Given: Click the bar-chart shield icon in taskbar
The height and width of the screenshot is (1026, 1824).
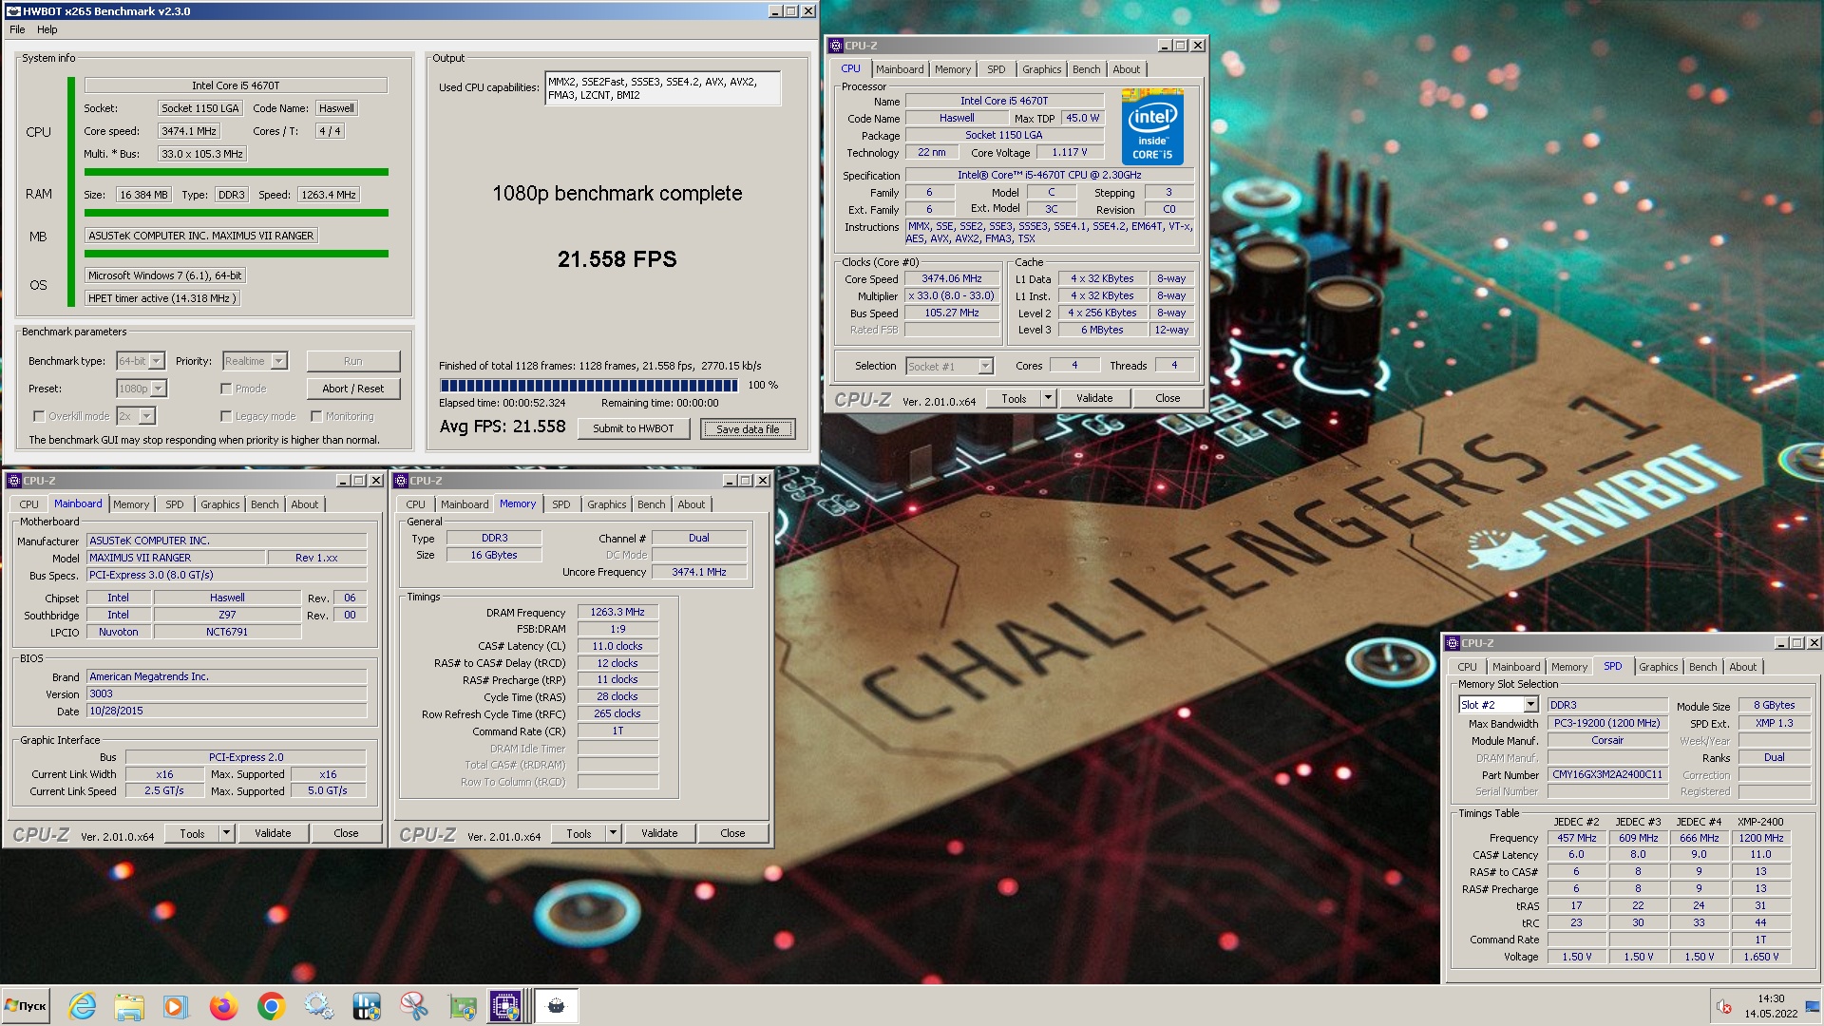Looking at the screenshot, I should point(366,1006).
